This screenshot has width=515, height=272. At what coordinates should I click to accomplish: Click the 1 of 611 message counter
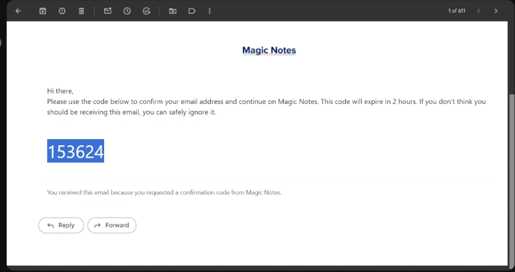[x=457, y=11]
